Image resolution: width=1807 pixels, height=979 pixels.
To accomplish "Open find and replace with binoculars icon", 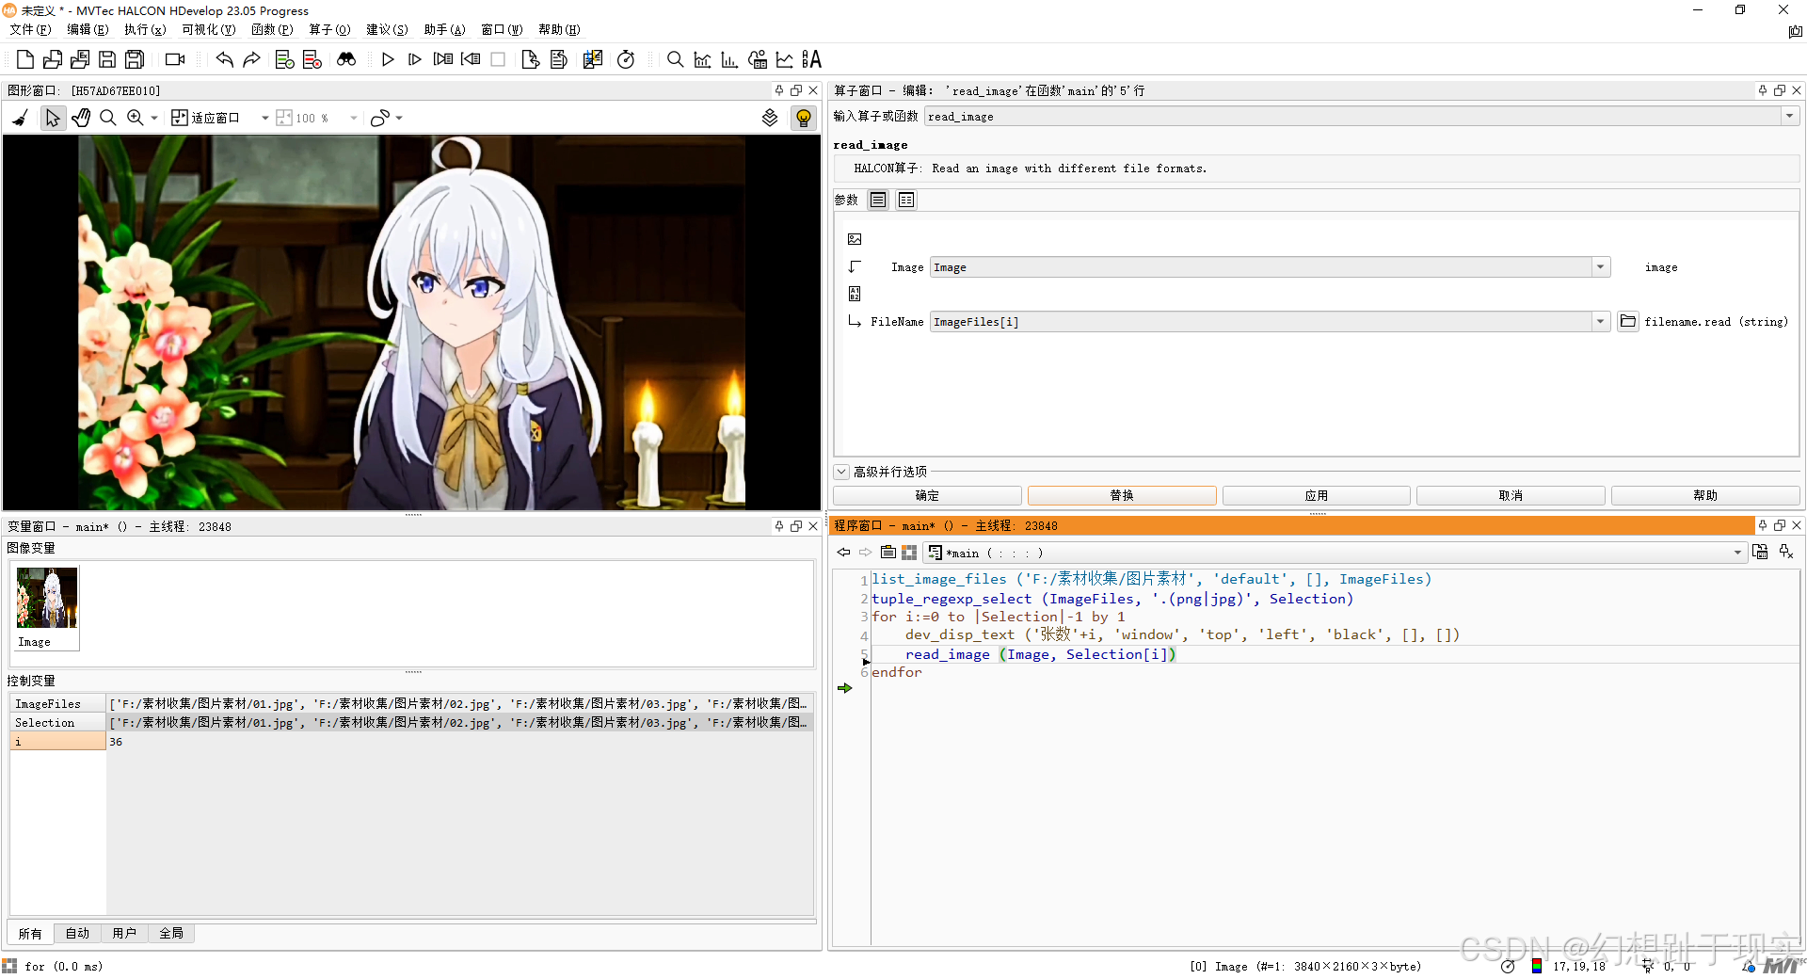I will coord(346,59).
